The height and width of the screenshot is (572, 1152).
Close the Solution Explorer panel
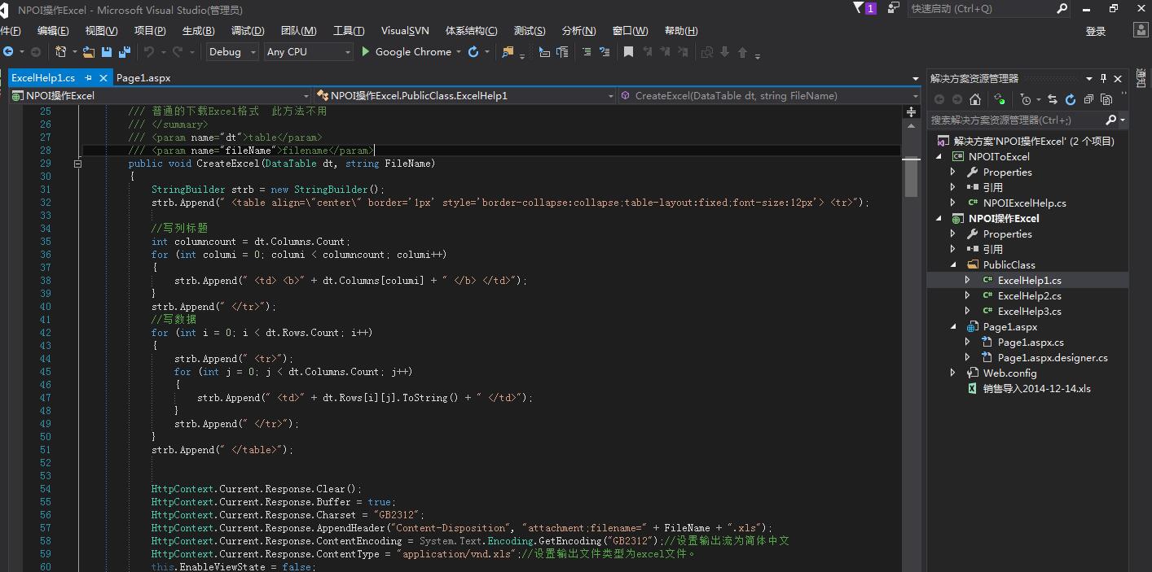coord(1118,78)
